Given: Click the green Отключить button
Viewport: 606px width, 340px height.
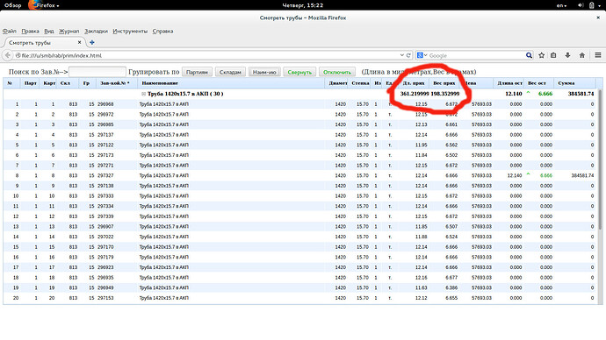Looking at the screenshot, I should pyautogui.click(x=337, y=72).
